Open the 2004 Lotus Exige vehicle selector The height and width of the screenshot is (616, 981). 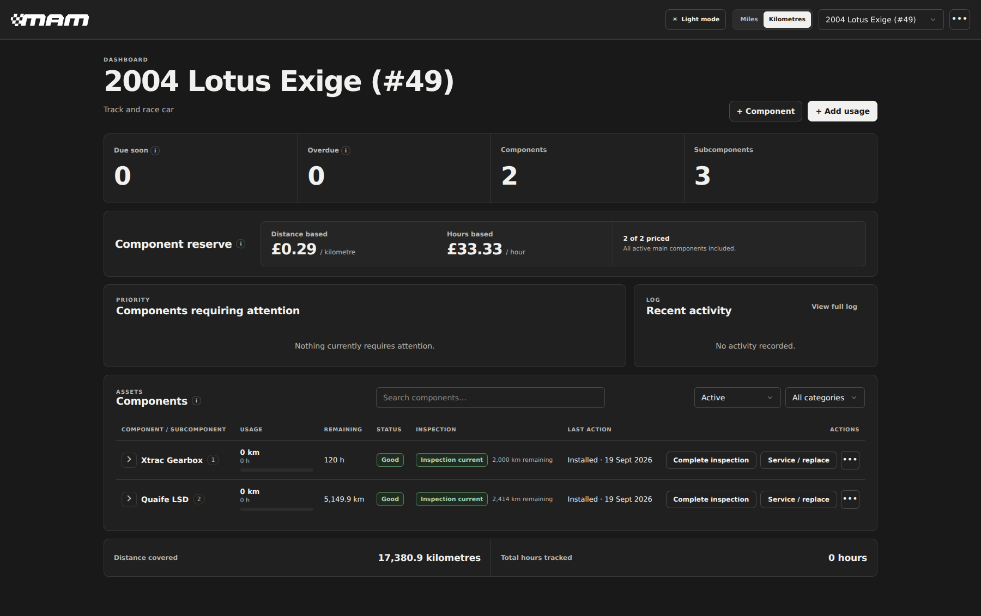(881, 20)
